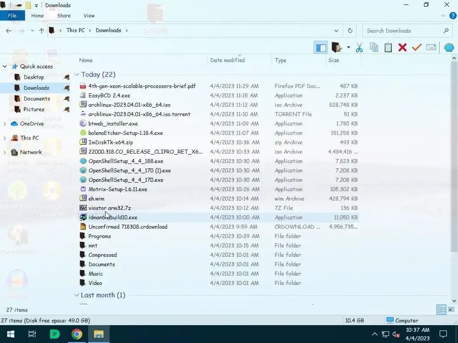Click the Paste clipboard toolbar icon
Viewport: 458px width, 343px height.
[x=388, y=47]
